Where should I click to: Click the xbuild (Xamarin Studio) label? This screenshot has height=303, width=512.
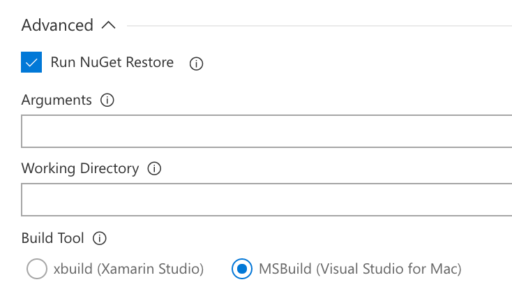coord(128,269)
